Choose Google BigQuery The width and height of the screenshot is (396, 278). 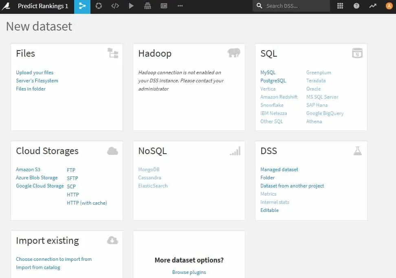click(325, 113)
